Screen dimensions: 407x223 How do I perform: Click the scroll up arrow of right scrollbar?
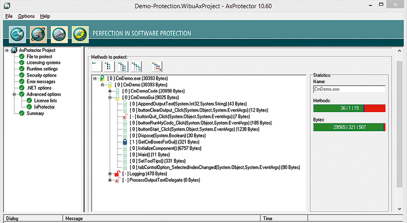point(399,51)
